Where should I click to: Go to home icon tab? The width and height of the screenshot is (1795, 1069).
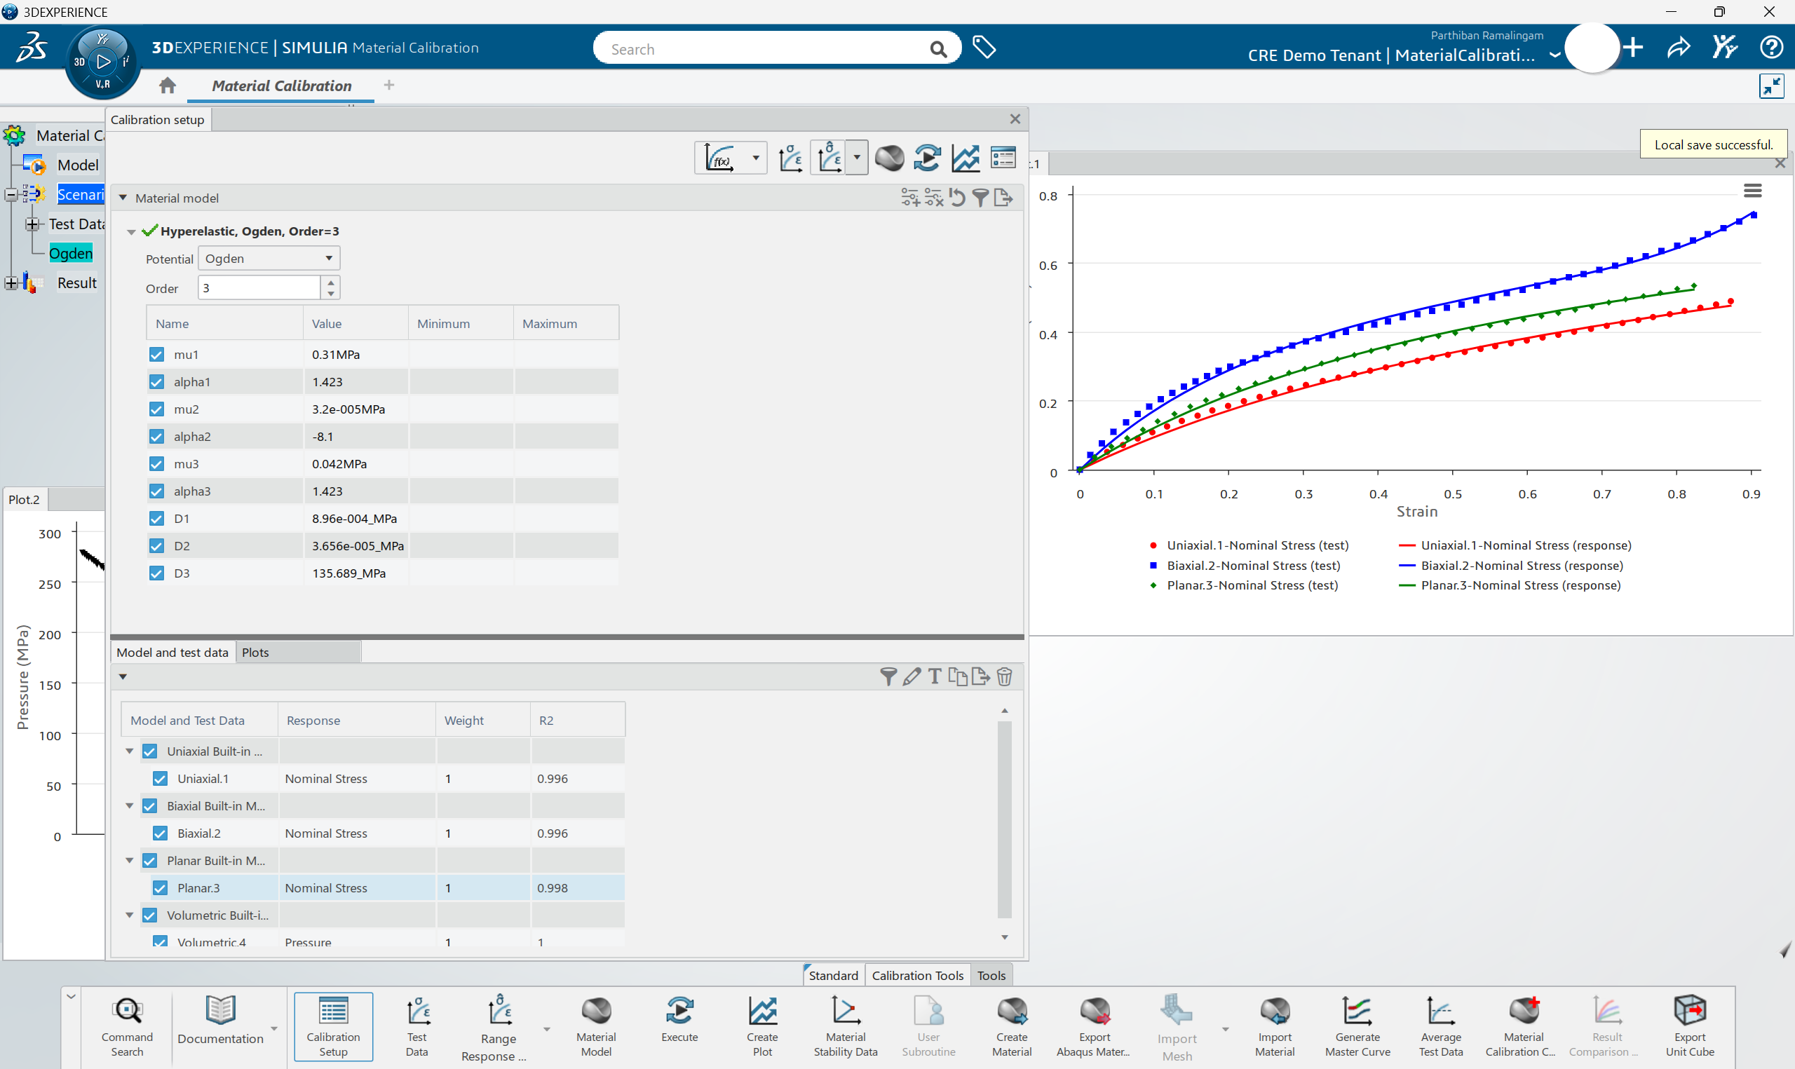coord(167,85)
